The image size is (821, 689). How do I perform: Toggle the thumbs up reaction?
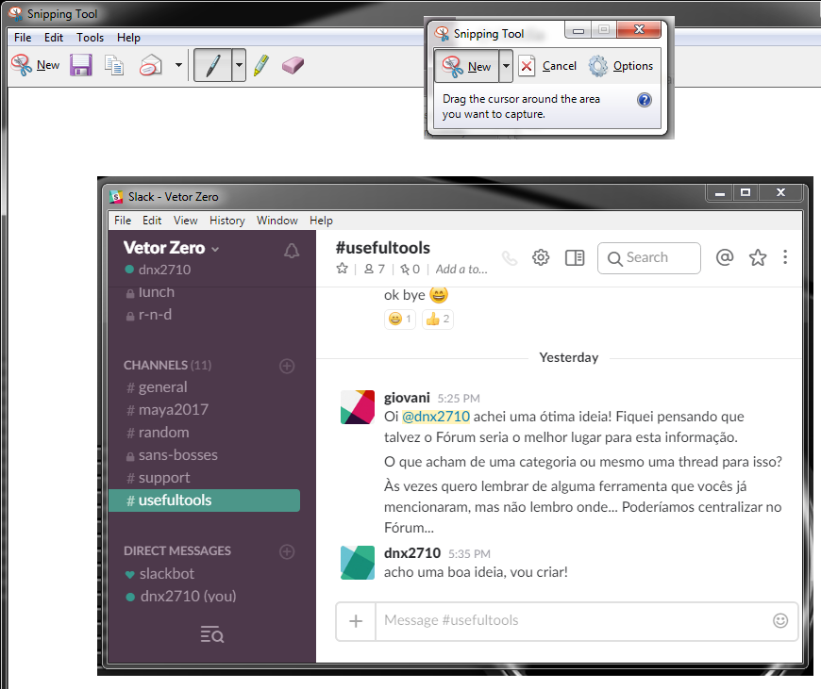(437, 320)
